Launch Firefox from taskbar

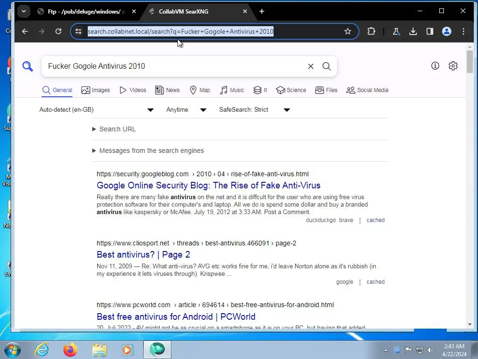point(70,350)
